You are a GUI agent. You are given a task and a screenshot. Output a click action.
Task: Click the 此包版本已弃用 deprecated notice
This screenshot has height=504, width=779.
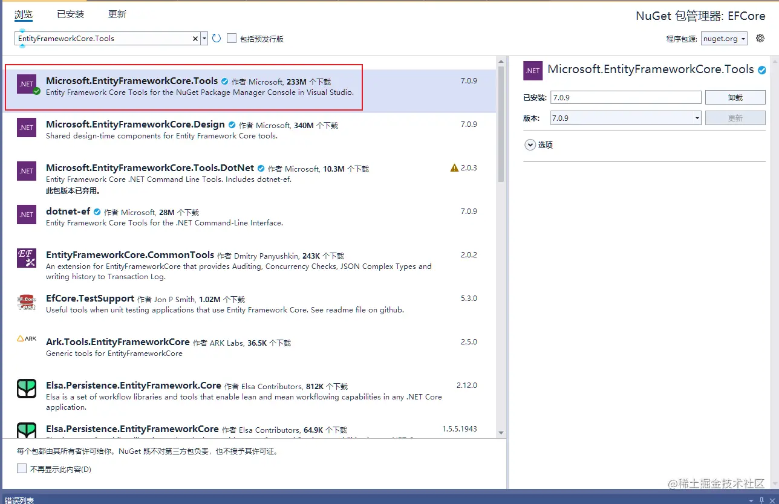73,190
